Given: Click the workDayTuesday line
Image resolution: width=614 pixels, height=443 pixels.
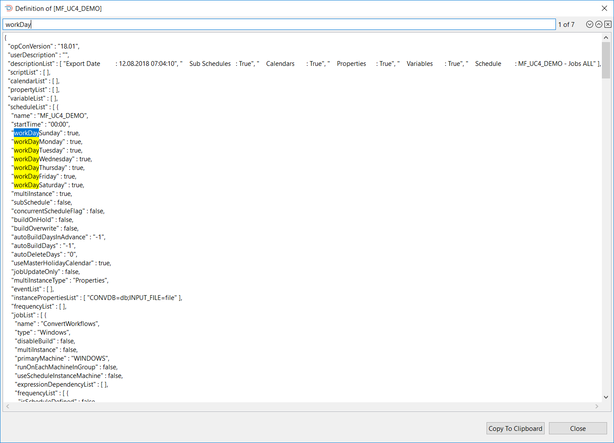Looking at the screenshot, I should pos(47,150).
